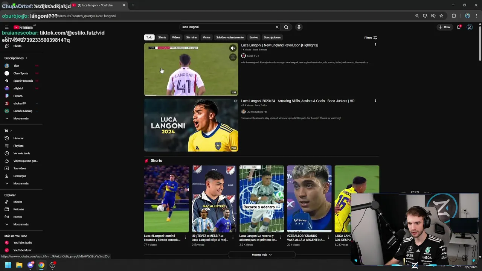Open Ver más tarde
Screen dimensions: 482x271
tap(21, 153)
